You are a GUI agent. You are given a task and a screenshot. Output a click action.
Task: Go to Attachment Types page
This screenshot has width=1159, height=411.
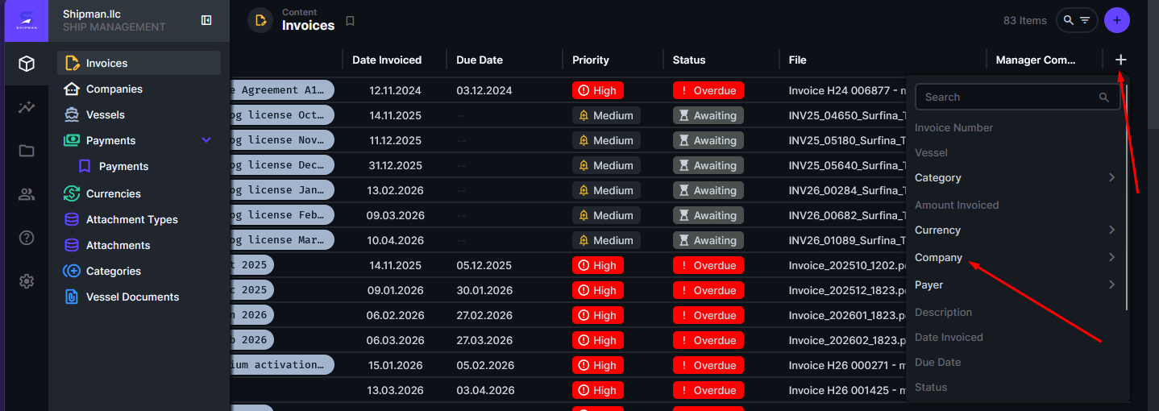tap(132, 219)
